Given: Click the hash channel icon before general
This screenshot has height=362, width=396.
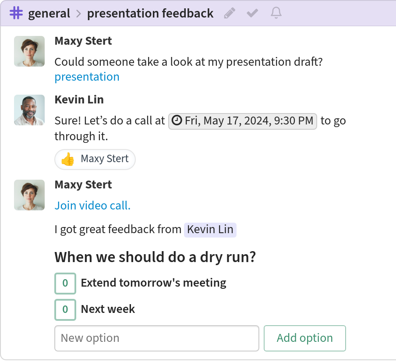Looking at the screenshot, I should pos(16,13).
